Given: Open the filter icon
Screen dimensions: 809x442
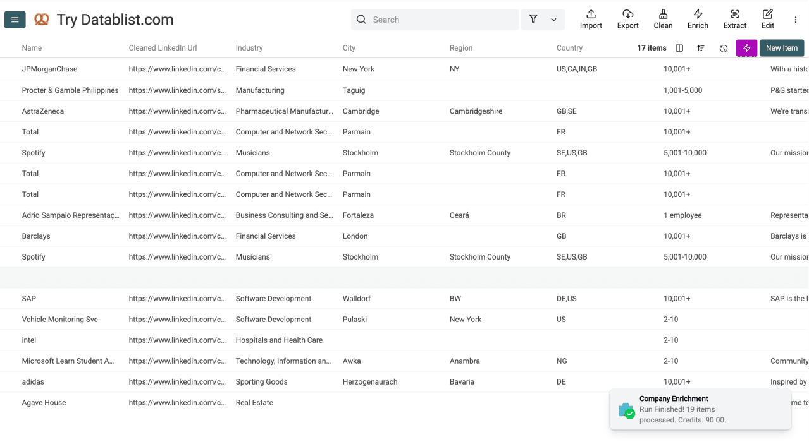Looking at the screenshot, I should point(533,20).
